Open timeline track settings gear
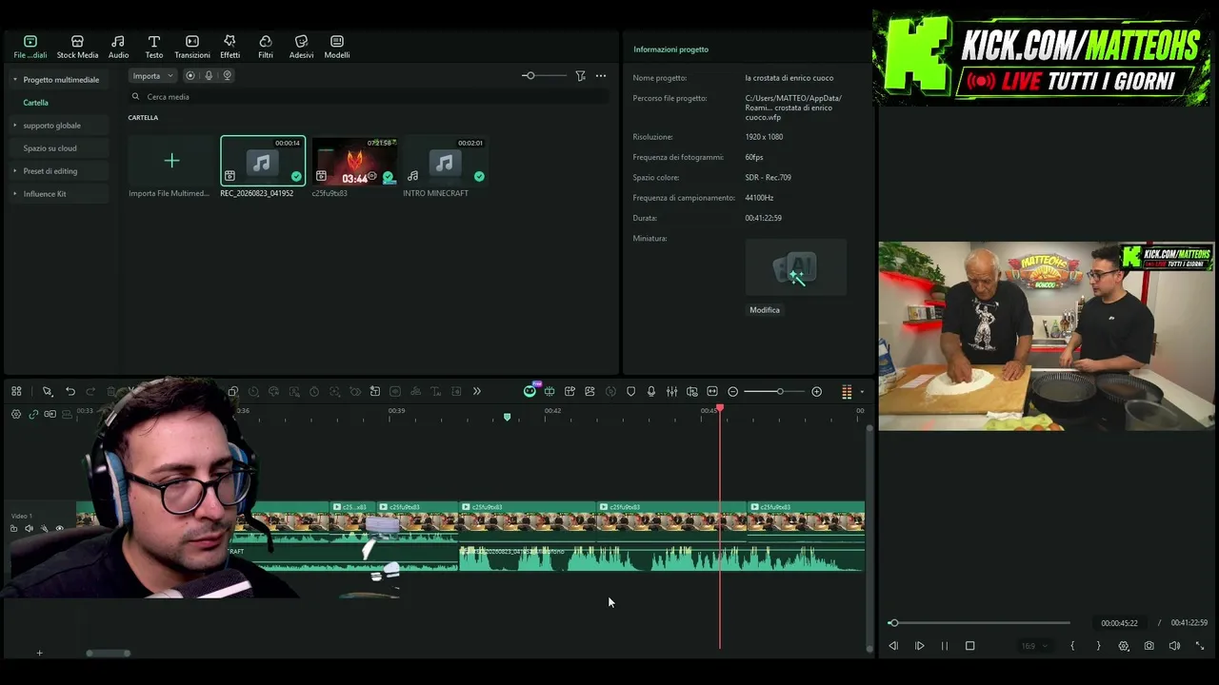 (x=16, y=414)
